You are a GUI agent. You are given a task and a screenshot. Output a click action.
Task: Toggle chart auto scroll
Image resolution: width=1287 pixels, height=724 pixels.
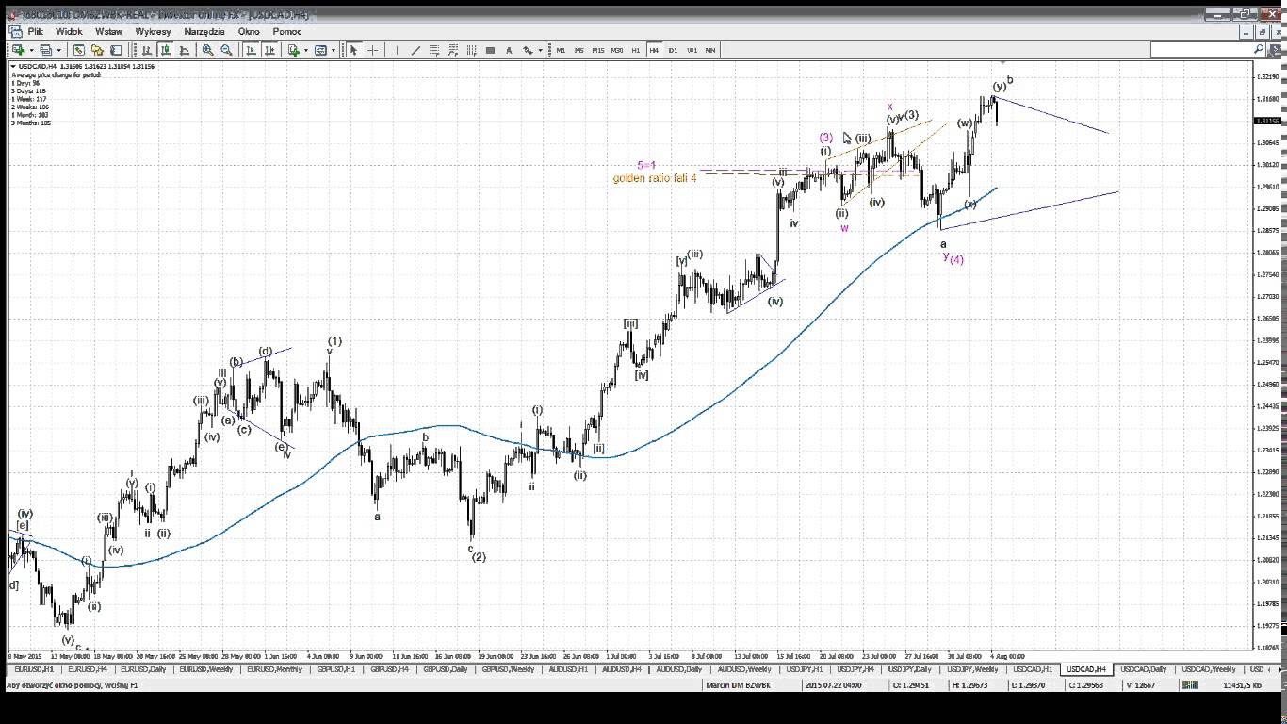251,50
